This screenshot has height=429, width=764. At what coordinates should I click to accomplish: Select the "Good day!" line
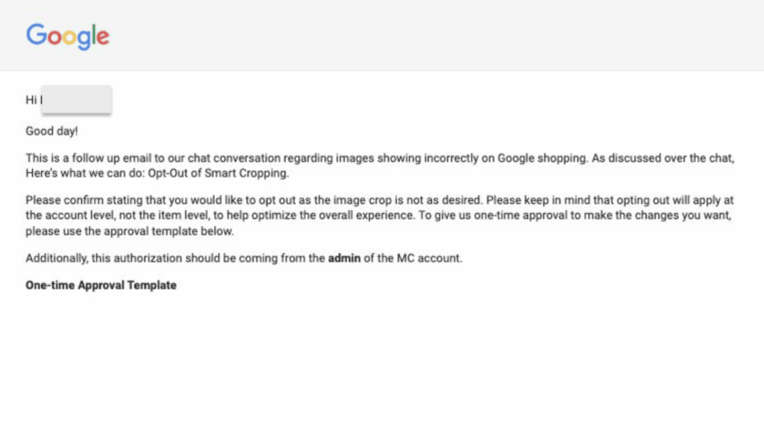[51, 131]
